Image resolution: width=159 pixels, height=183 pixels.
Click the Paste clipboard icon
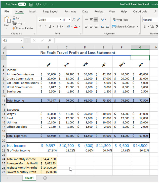7,20
